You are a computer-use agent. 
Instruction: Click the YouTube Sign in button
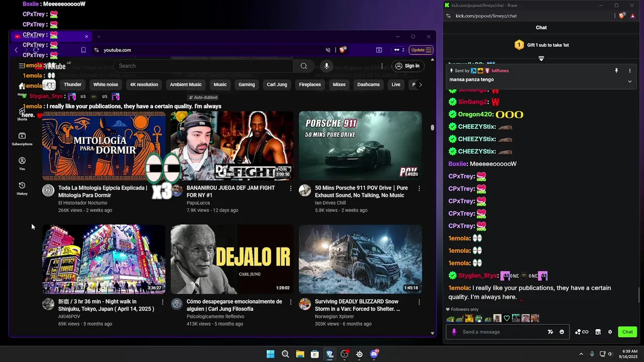pyautogui.click(x=407, y=66)
